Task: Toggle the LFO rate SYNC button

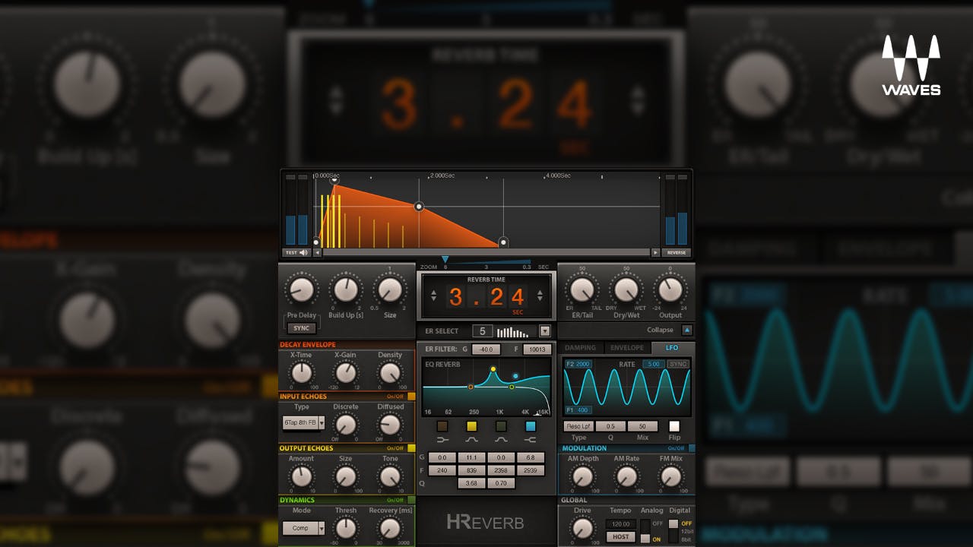Action: click(677, 364)
